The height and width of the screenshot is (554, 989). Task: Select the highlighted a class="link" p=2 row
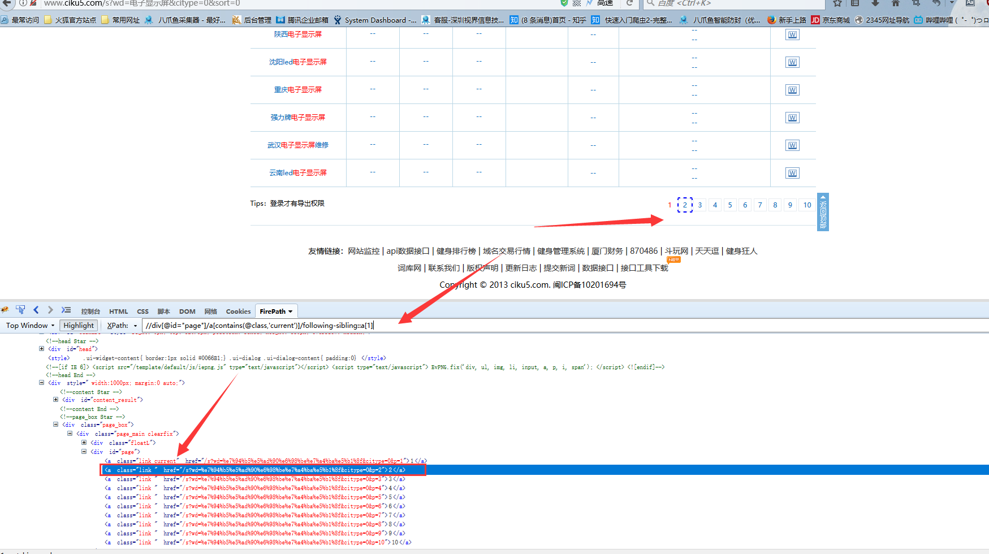pyautogui.click(x=495, y=470)
